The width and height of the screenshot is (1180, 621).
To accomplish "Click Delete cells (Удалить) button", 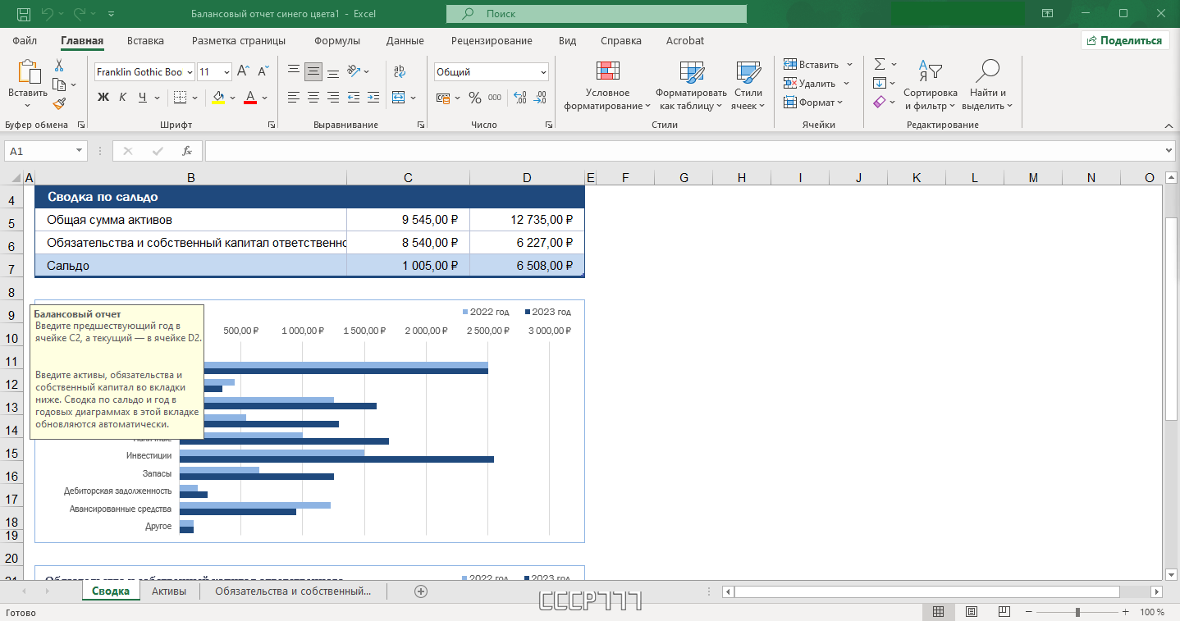I will click(x=816, y=83).
